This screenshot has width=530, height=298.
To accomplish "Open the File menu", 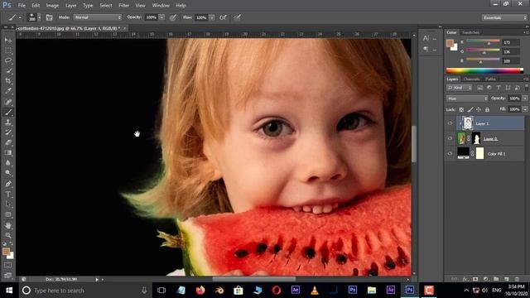I will pos(22,6).
